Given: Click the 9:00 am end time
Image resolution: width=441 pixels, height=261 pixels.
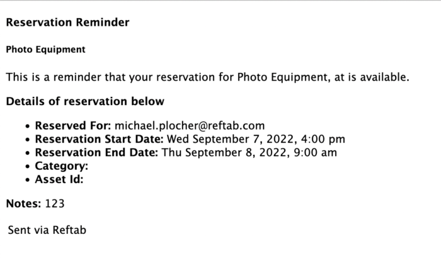Looking at the screenshot, I should click(x=315, y=153).
